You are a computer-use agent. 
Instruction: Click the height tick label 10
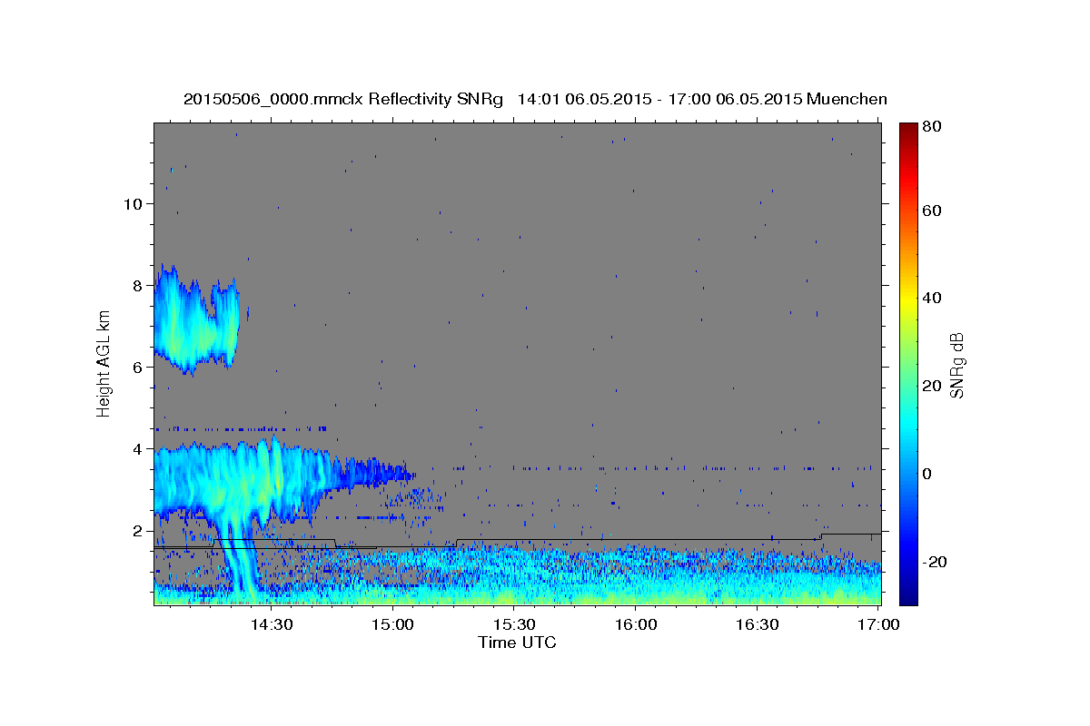pyautogui.click(x=134, y=203)
